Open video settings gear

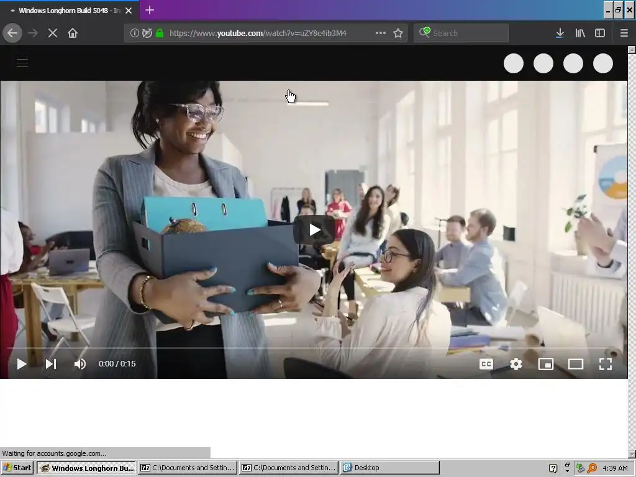click(516, 364)
